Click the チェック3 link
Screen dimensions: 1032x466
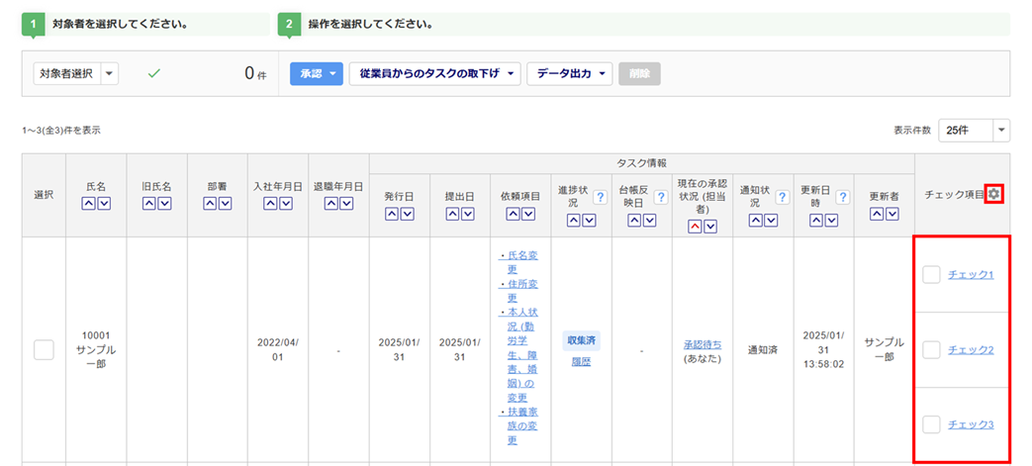pos(971,424)
